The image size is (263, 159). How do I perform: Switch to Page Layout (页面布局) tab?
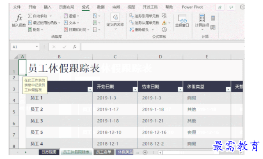(66, 7)
